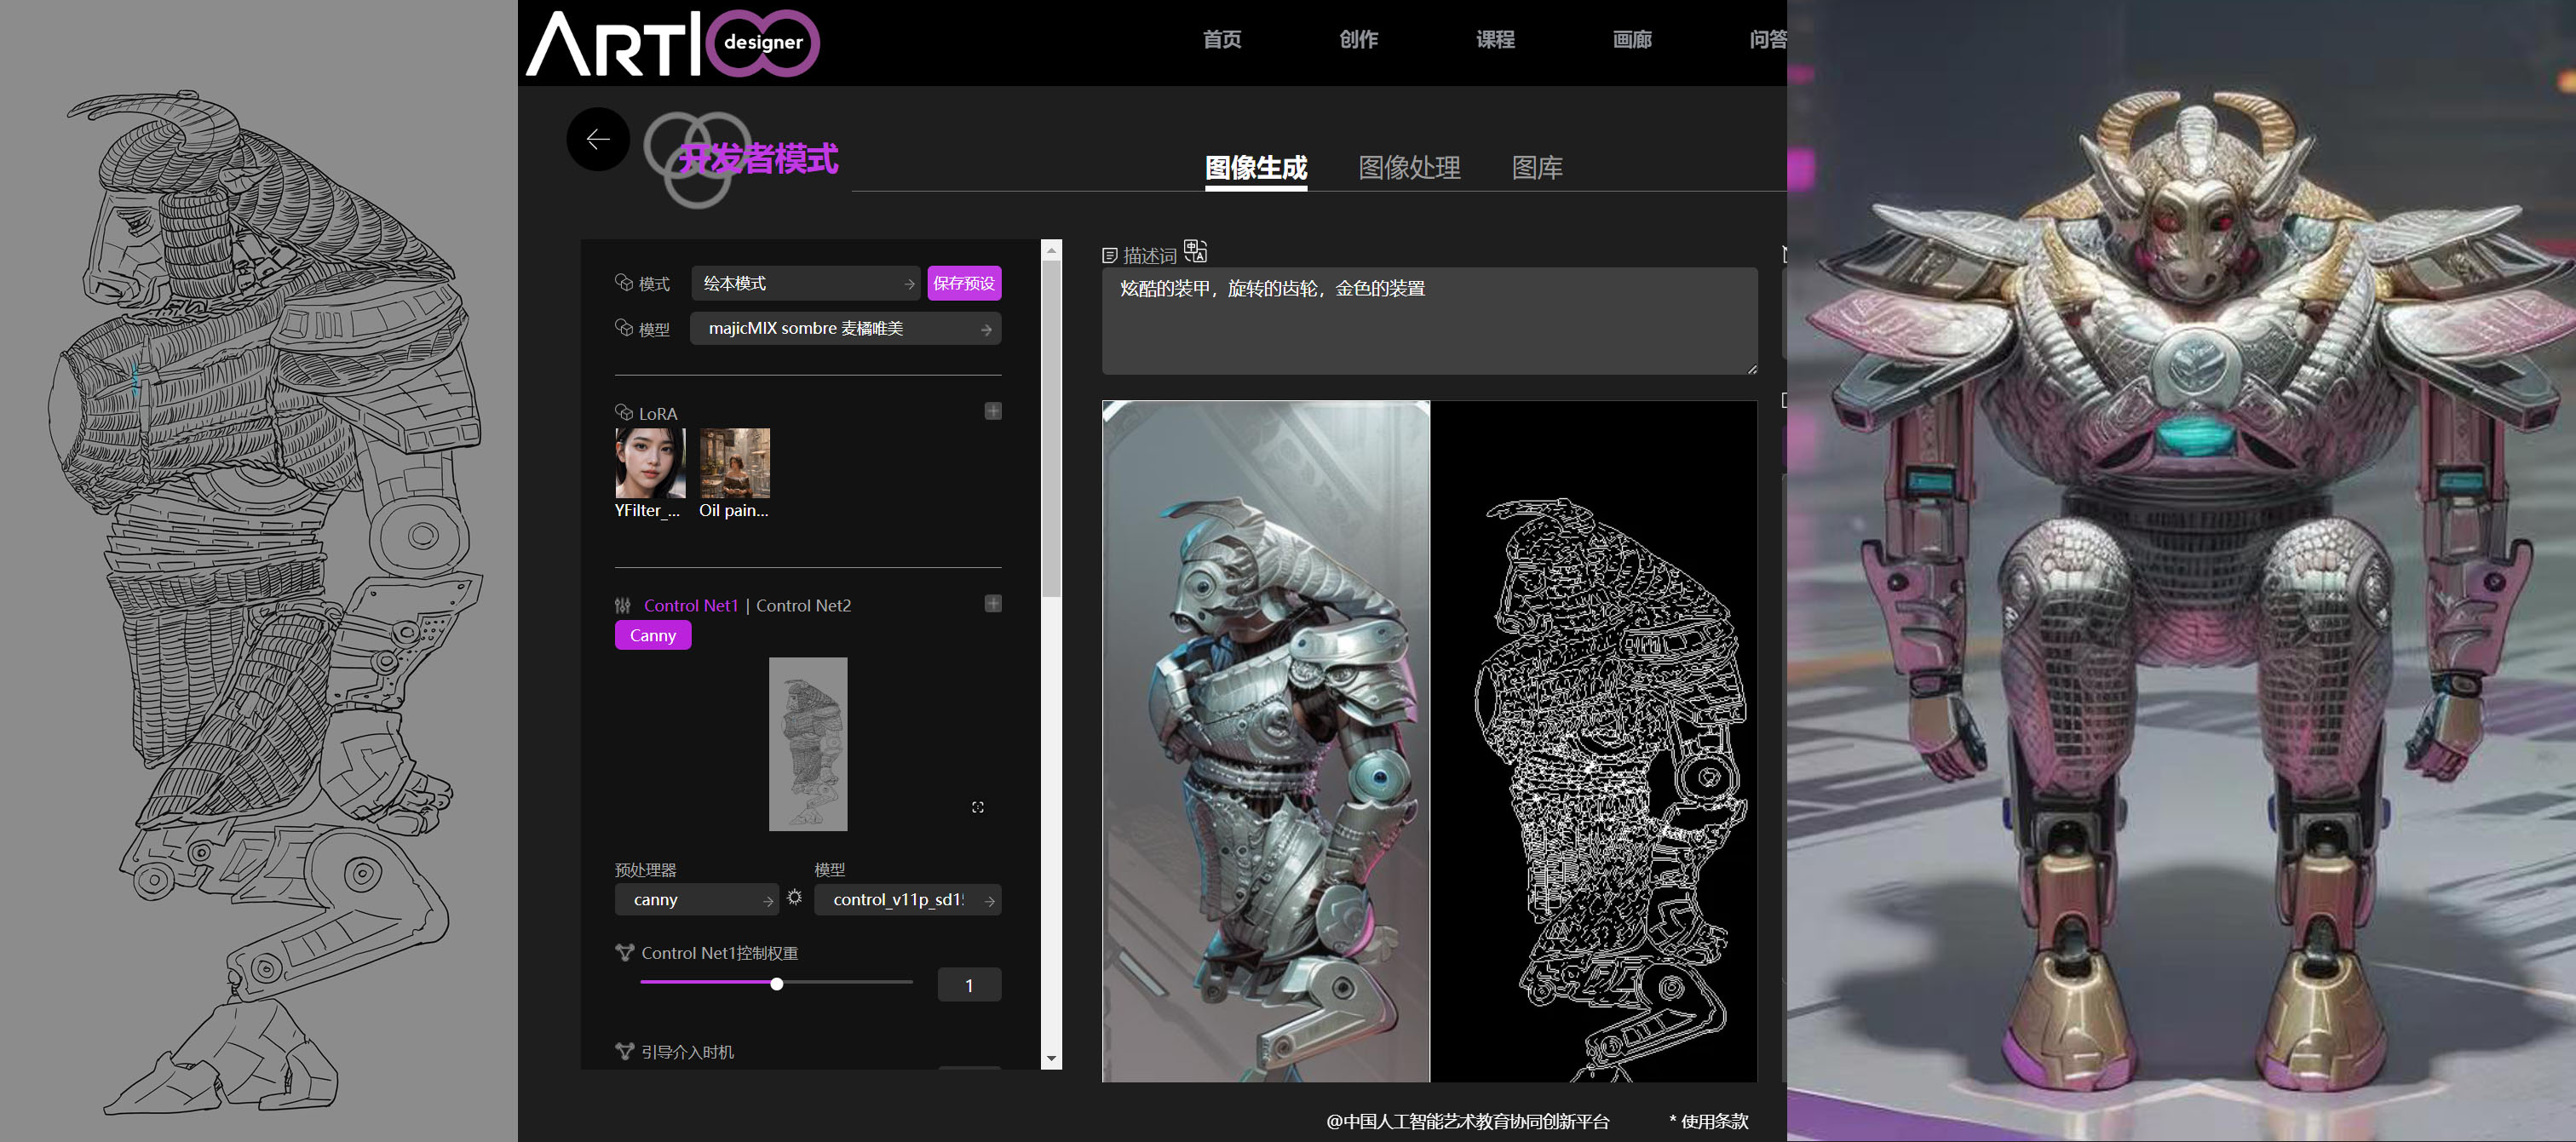Image resolution: width=2576 pixels, height=1142 pixels.
Task: Open the majicMIX sombre model dropdown
Action: coord(845,328)
